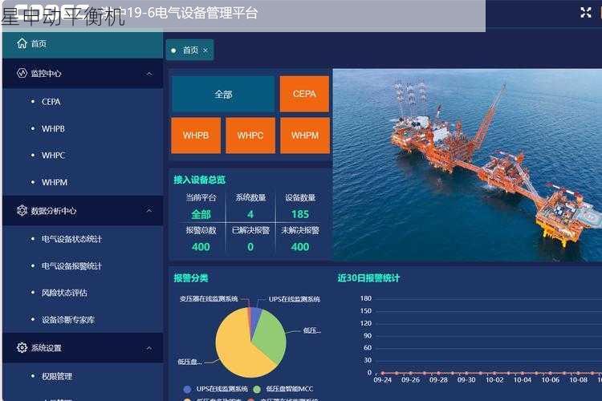
Task: Toggle UPS在线监测系统 legend entry
Action: tap(216, 389)
